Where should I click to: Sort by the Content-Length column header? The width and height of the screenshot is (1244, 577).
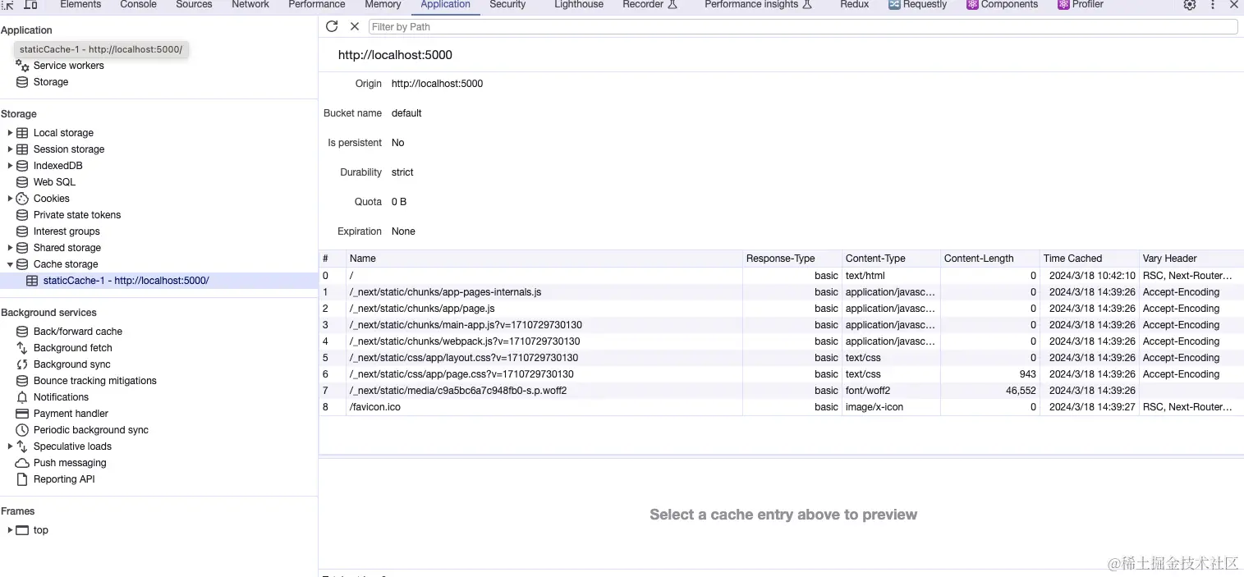[x=989, y=259]
